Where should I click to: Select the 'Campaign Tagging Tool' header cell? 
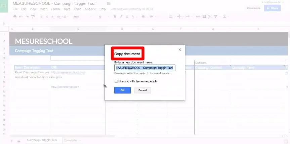34,51
